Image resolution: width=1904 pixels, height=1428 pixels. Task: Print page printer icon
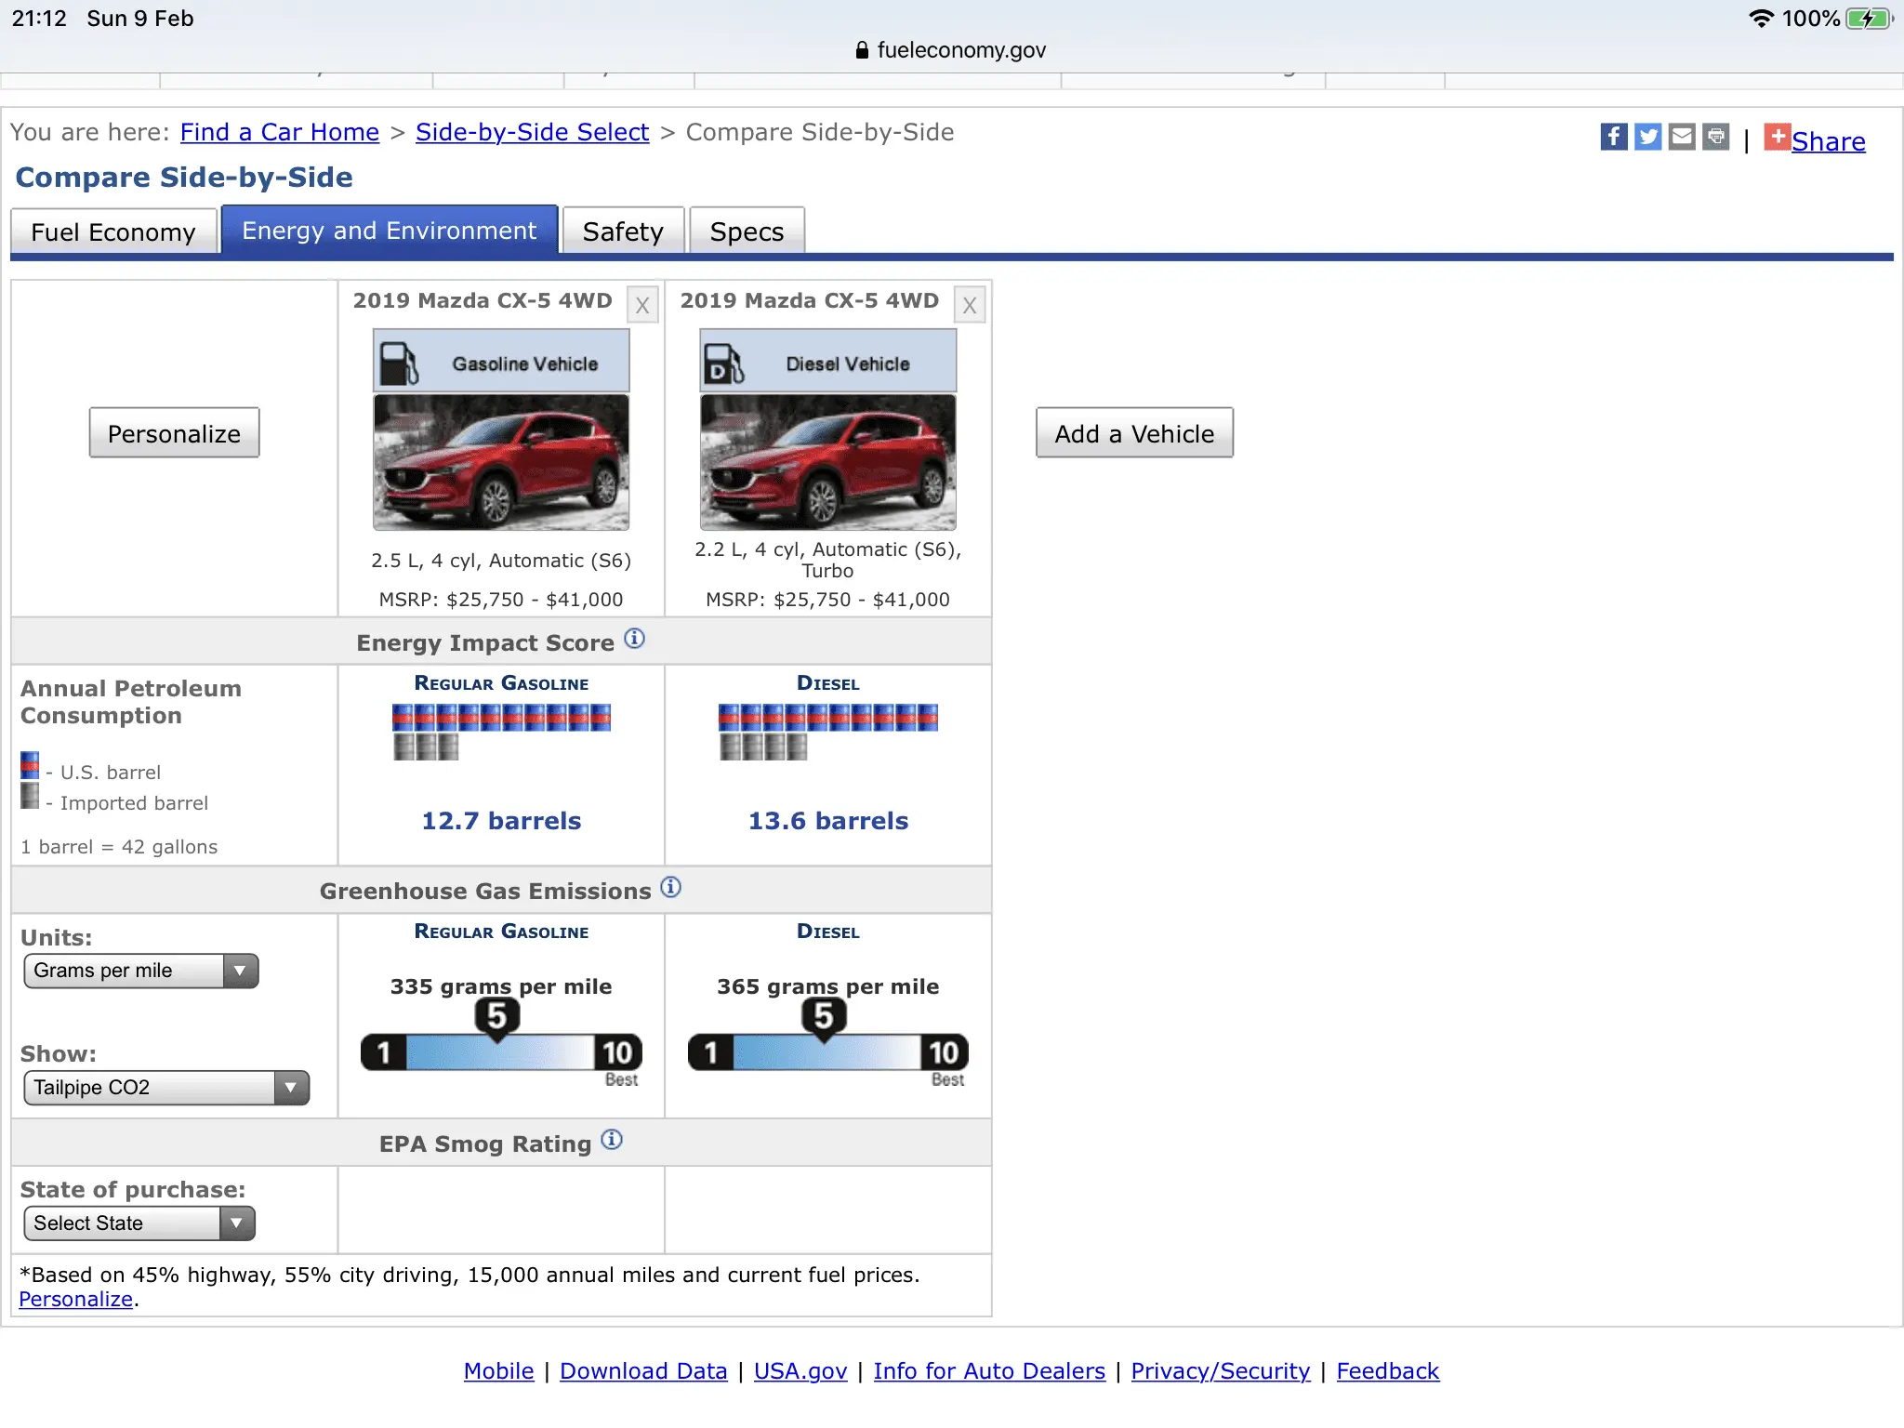pyautogui.click(x=1716, y=137)
